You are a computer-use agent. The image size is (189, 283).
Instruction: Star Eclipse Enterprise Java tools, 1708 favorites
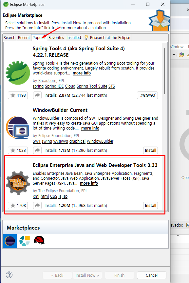[x=18, y=205]
